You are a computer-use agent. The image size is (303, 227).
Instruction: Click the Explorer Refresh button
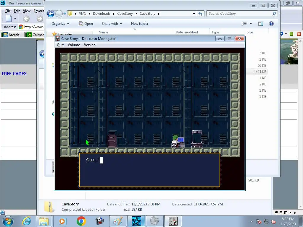(201, 14)
